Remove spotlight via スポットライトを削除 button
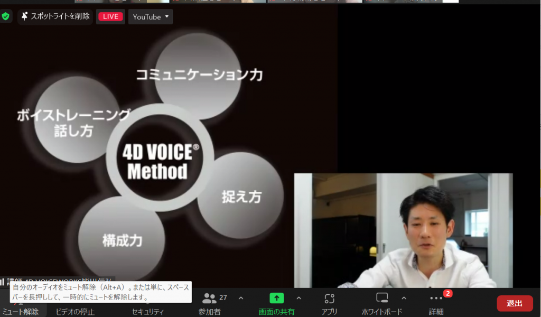Image resolution: width=541 pixels, height=317 pixels. click(55, 16)
